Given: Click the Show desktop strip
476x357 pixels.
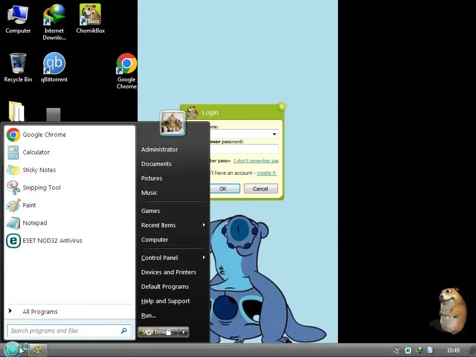Looking at the screenshot, I should coord(472,350).
